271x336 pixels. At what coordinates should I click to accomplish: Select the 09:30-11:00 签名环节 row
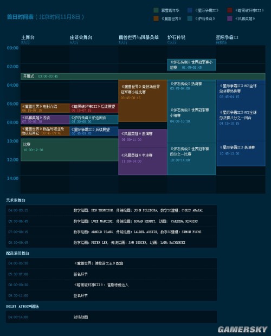111,295
